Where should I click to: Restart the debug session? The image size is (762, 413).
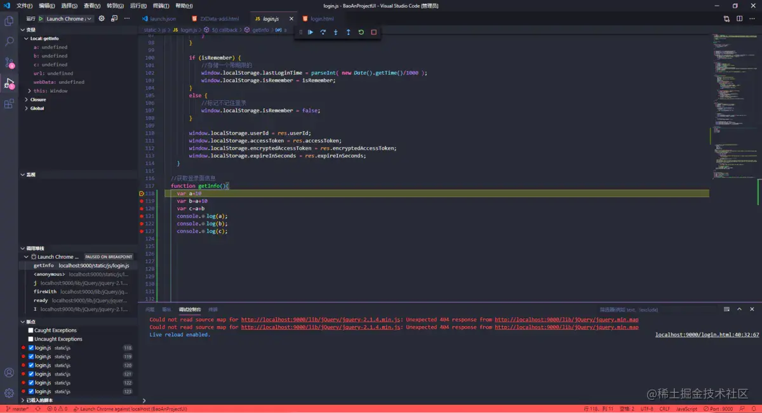click(361, 32)
